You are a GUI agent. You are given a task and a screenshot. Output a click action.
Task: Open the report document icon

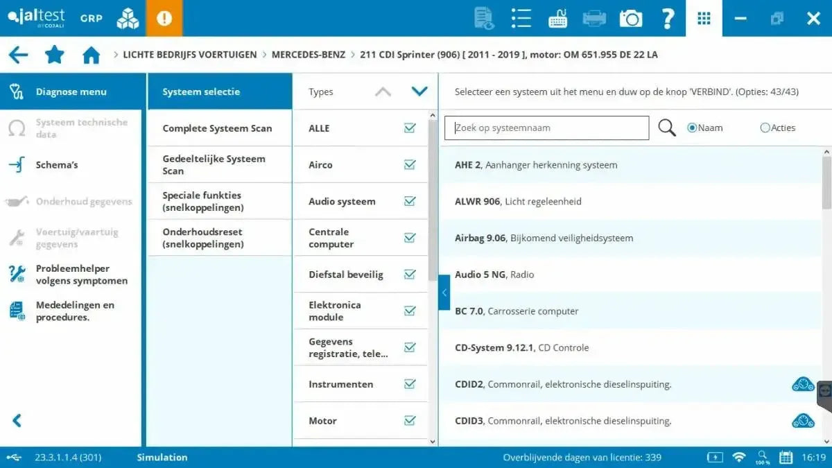(483, 18)
